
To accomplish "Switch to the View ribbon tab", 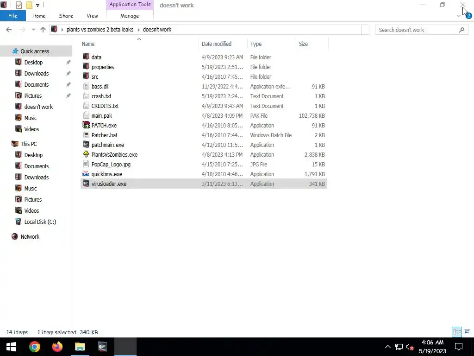I will [x=92, y=16].
